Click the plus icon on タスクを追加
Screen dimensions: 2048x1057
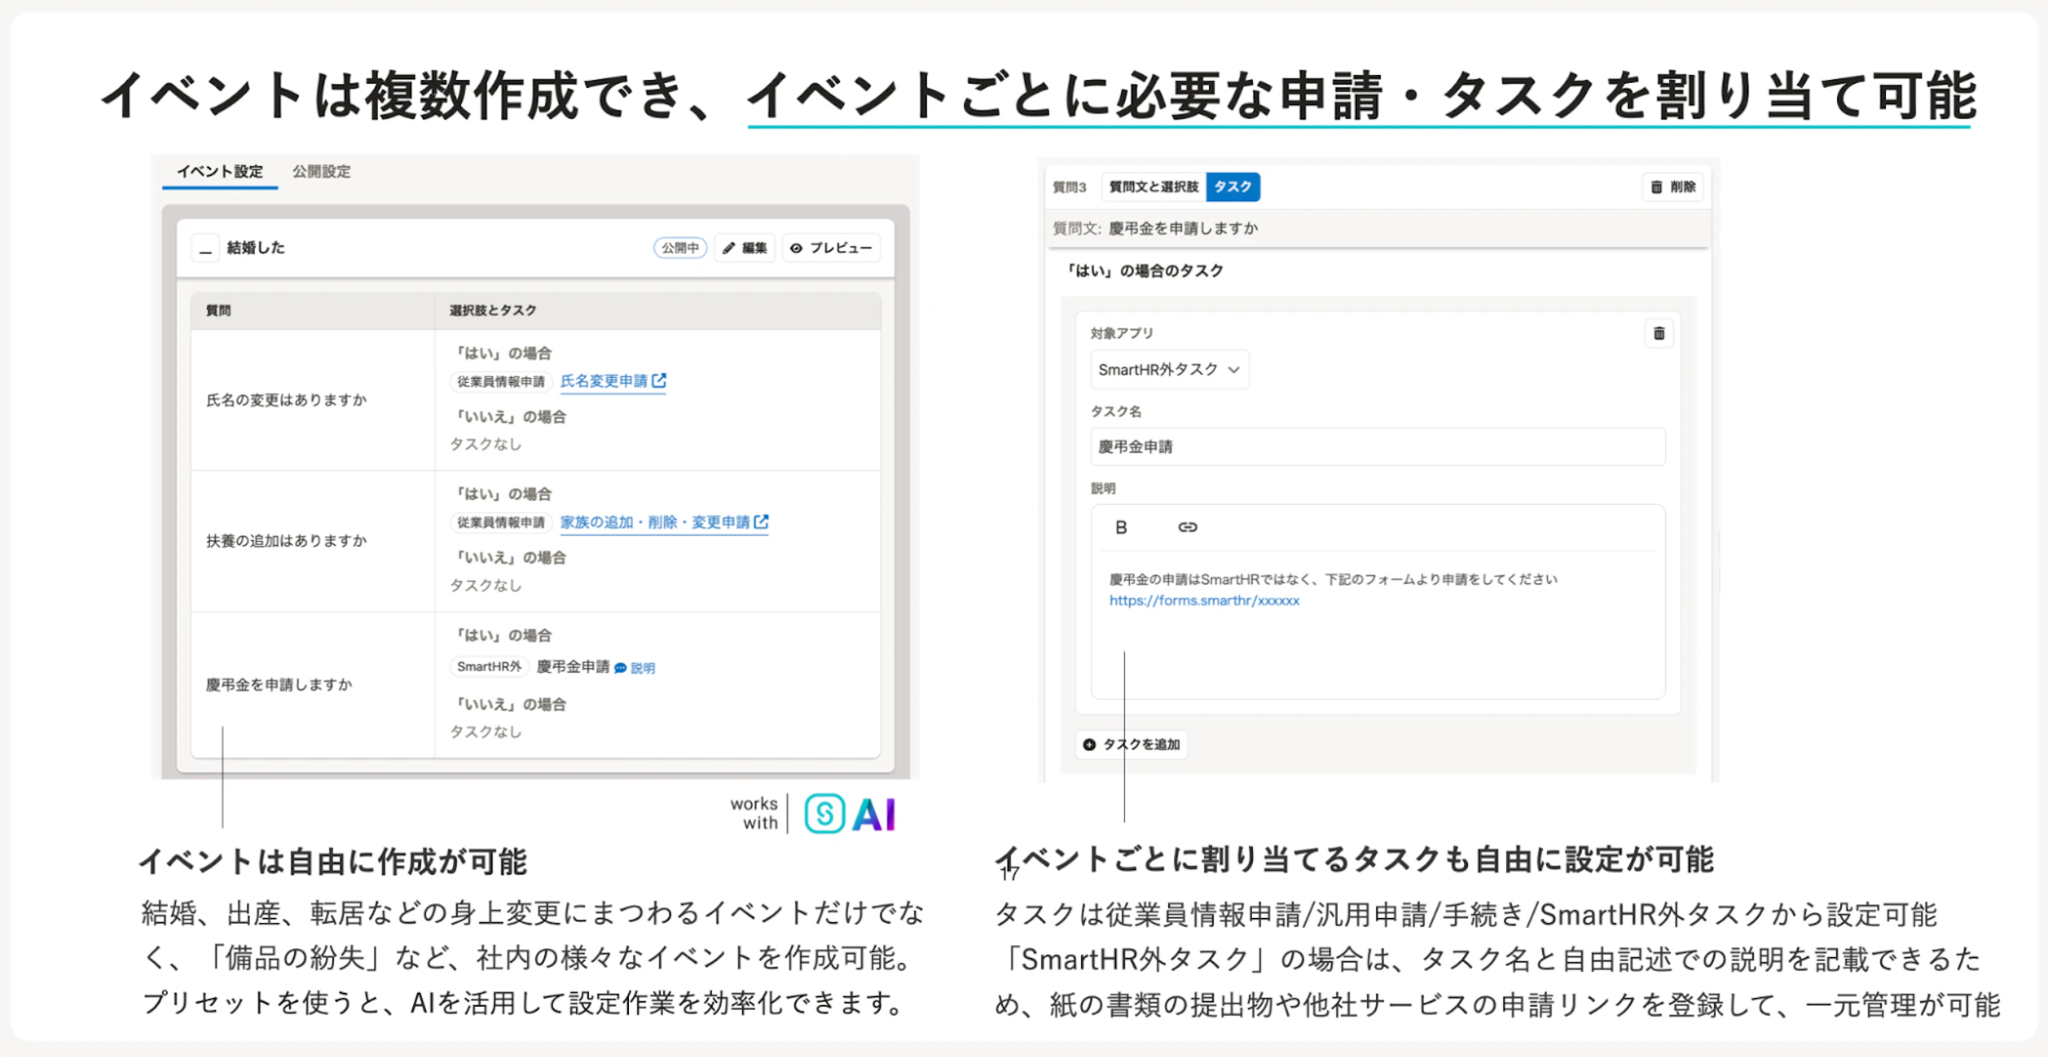(x=1090, y=744)
